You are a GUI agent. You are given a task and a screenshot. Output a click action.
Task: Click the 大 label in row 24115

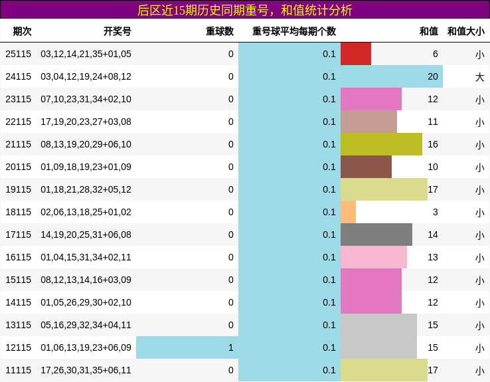[x=479, y=77]
